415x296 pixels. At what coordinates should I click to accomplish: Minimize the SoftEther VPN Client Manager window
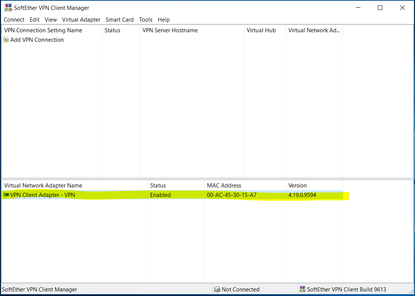358,8
